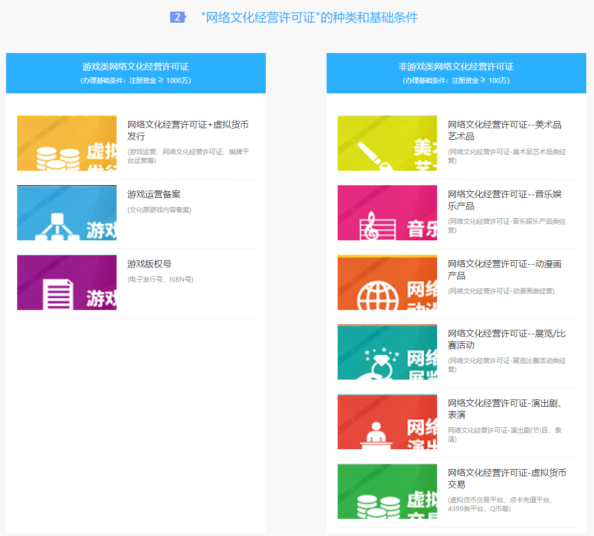This screenshot has height=536, width=594.
Task: Select the blue 游戏运营备案 flowchart icon
Action: 66,213
